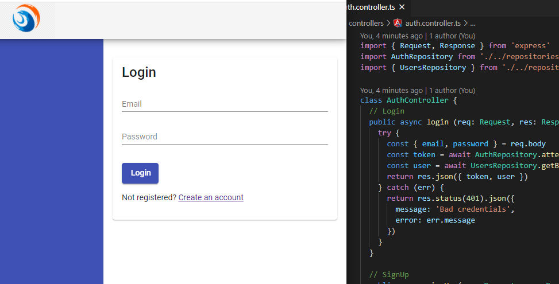Click the Login card heading
The image size is (559, 284).
(x=139, y=72)
